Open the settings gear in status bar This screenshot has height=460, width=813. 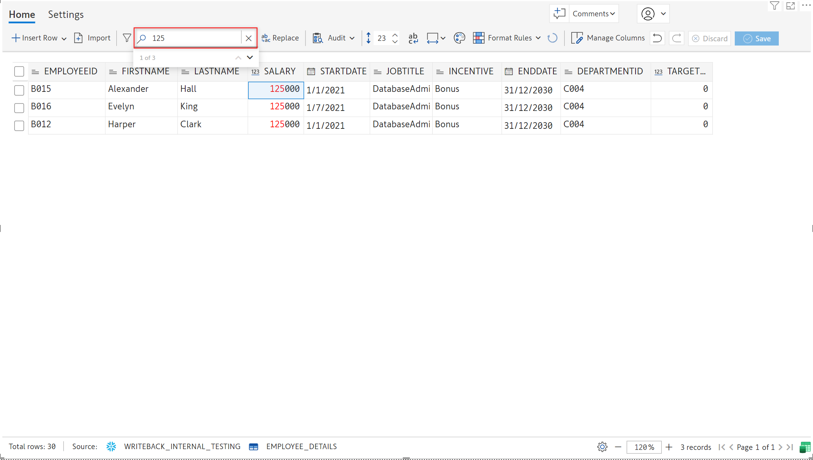[x=602, y=447]
